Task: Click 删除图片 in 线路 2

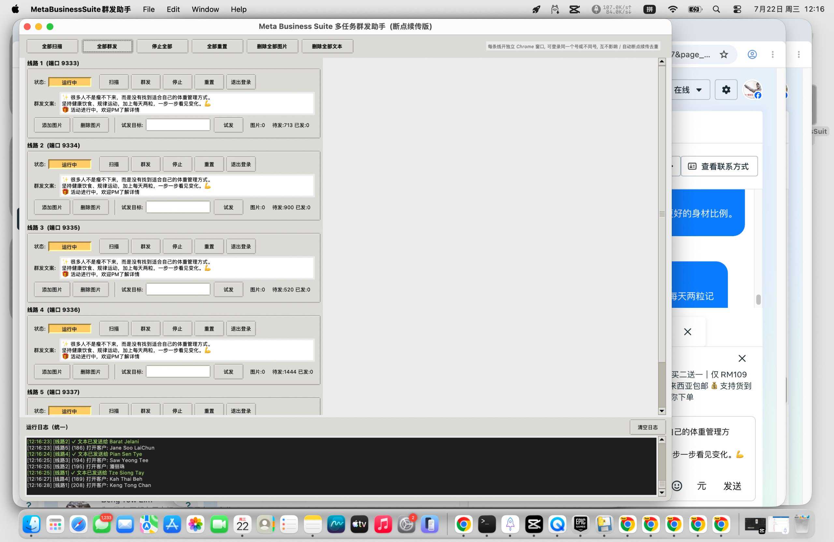Action: point(91,207)
